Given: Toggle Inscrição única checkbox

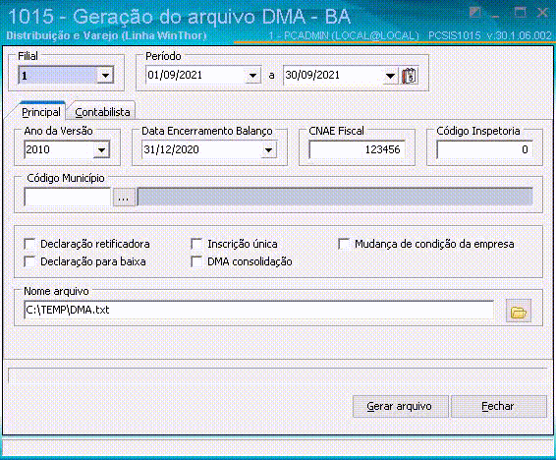Looking at the screenshot, I should pos(196,244).
